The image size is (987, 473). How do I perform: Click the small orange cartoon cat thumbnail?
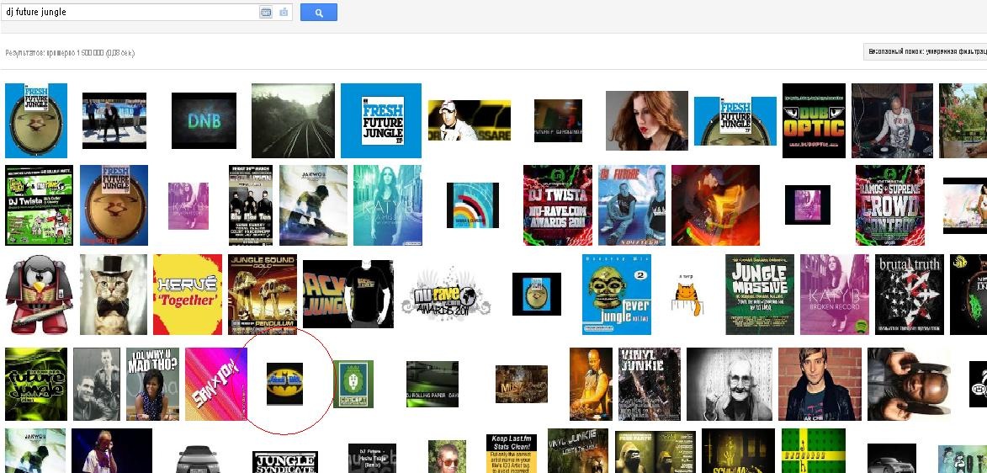(687, 295)
